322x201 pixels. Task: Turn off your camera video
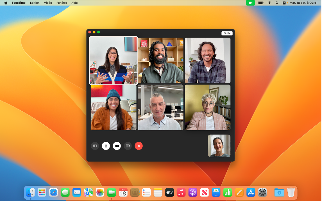(117, 146)
